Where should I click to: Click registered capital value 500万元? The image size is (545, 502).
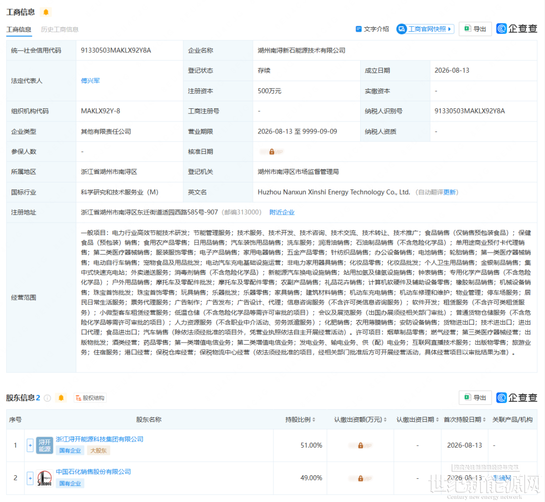269,91
